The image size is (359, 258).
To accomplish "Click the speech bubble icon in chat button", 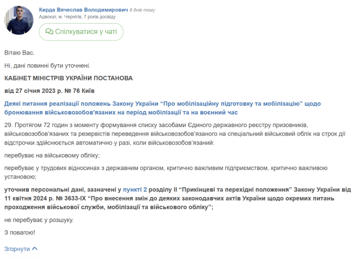I will tap(49, 31).
